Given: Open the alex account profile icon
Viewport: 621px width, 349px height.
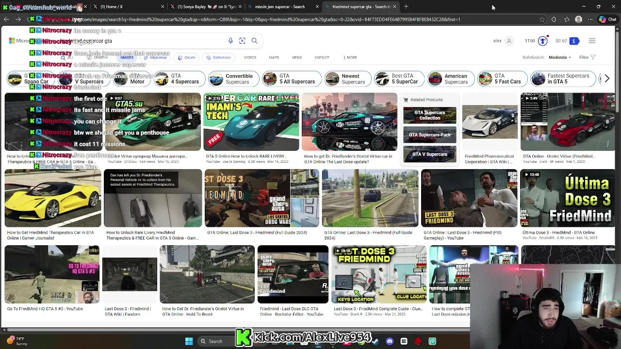Looking at the screenshot, I should (509, 41).
